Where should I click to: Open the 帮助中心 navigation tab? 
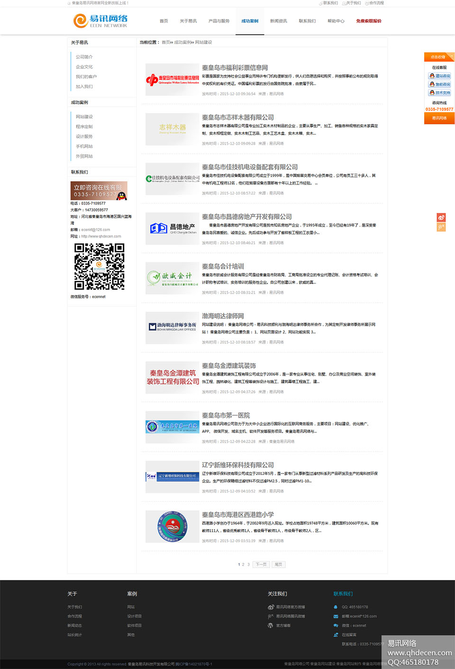pos(336,21)
